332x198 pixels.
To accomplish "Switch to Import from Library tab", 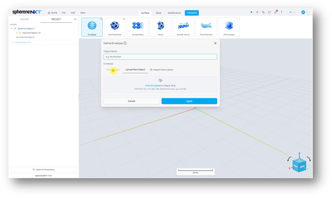I will click(162, 70).
